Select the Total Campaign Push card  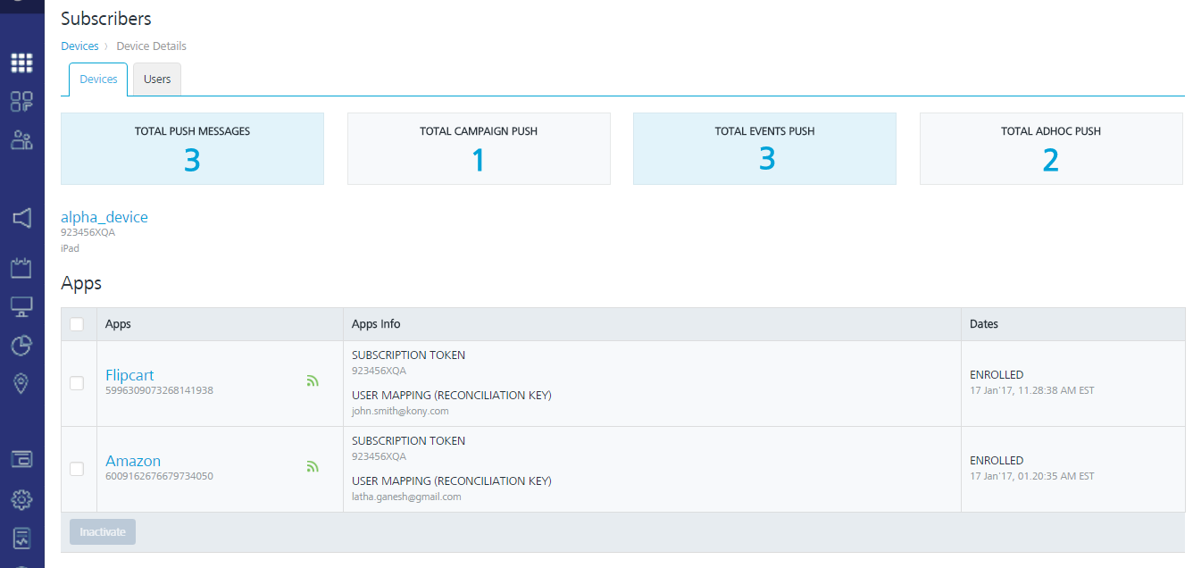click(479, 149)
